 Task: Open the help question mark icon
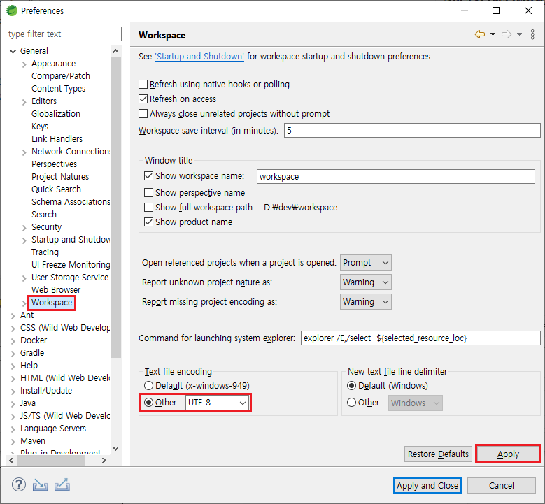[x=19, y=484]
